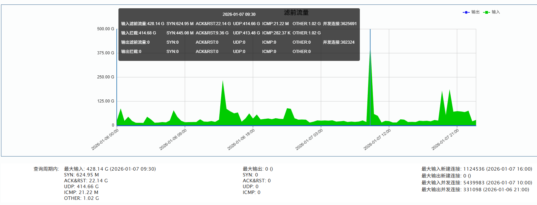Click the green peak reaching about 230 G
This screenshot has height=205, width=537.
pyautogui.click(x=223, y=83)
